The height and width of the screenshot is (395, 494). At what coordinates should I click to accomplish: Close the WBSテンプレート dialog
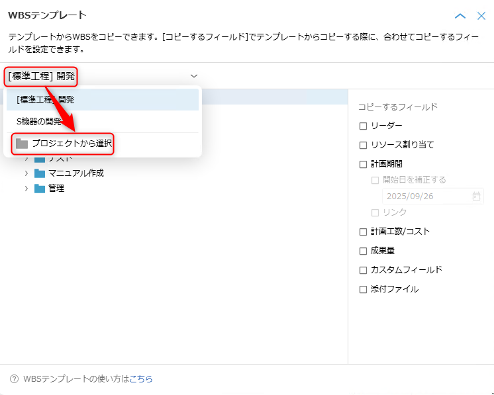[x=481, y=16]
